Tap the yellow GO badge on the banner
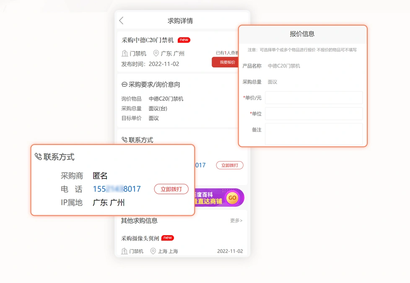The width and height of the screenshot is (410, 283). [232, 198]
